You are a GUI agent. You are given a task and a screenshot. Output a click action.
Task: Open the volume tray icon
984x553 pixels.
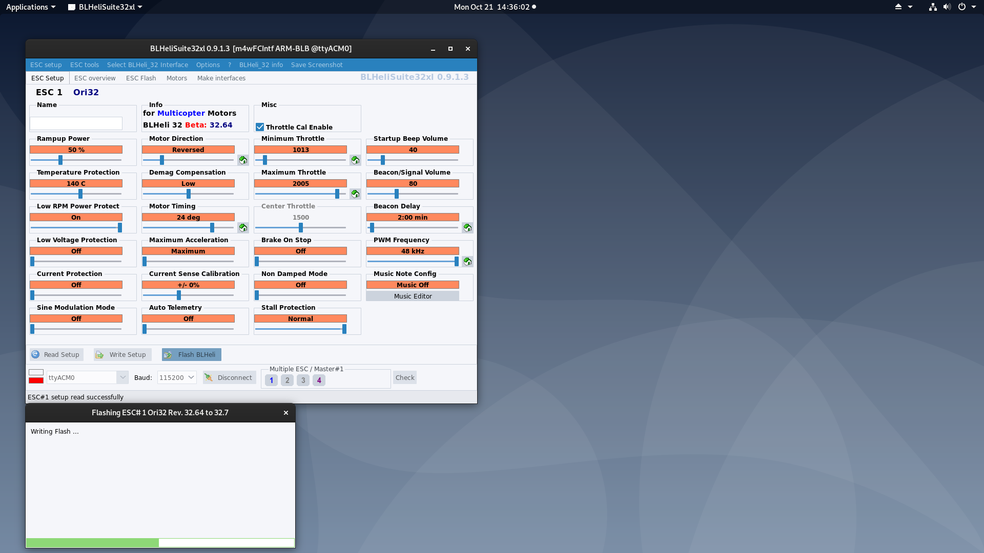click(x=947, y=7)
